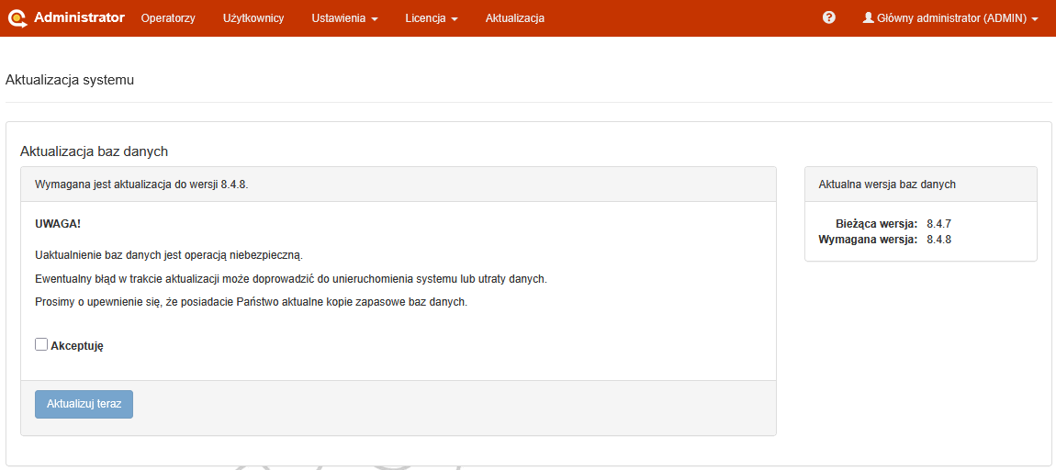Open Główny administrator (ADMIN) account menu
Screen dimensions: 1056x470
950,18
